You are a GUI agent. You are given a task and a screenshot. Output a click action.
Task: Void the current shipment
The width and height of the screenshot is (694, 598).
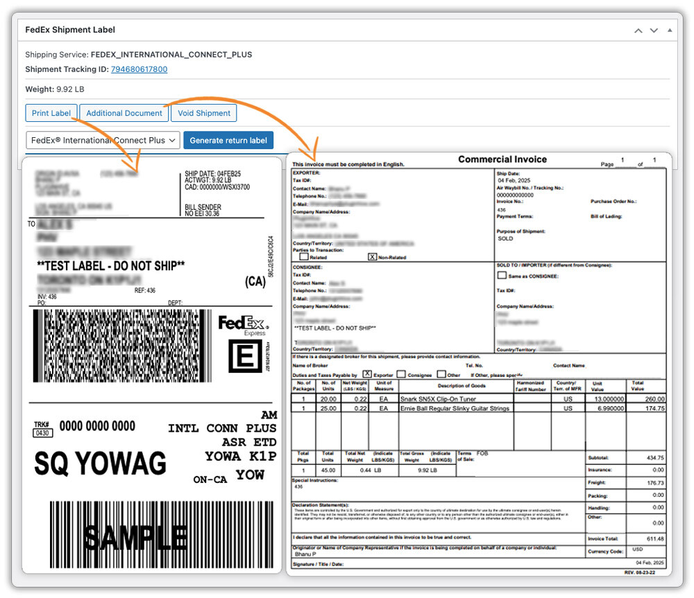[x=203, y=113]
